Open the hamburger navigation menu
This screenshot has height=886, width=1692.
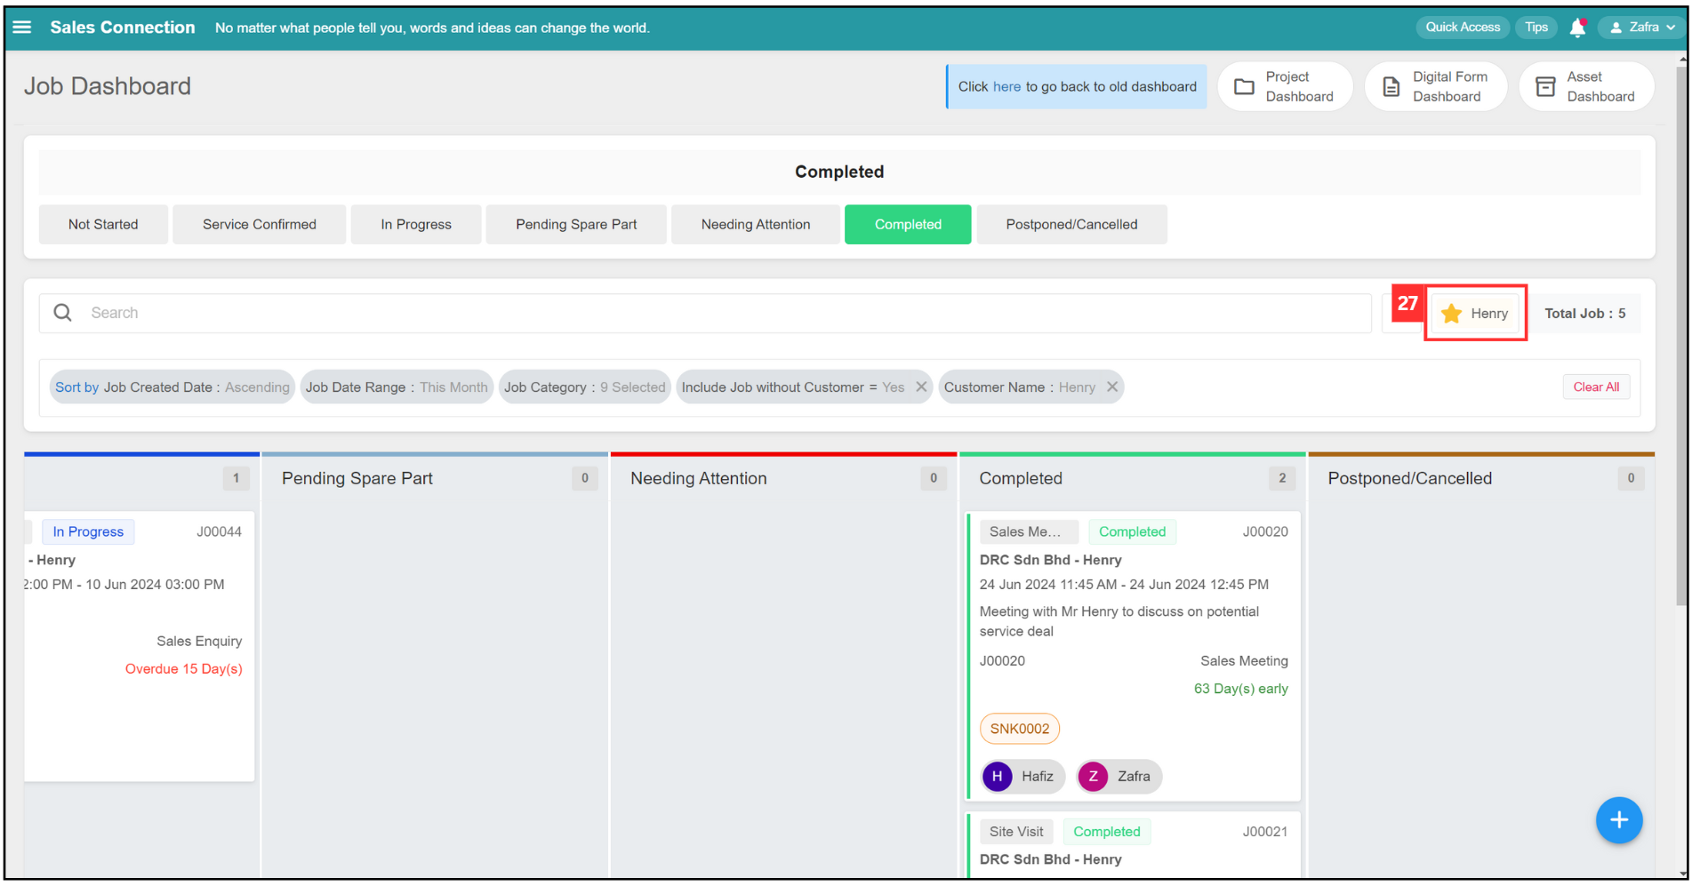pos(22,28)
